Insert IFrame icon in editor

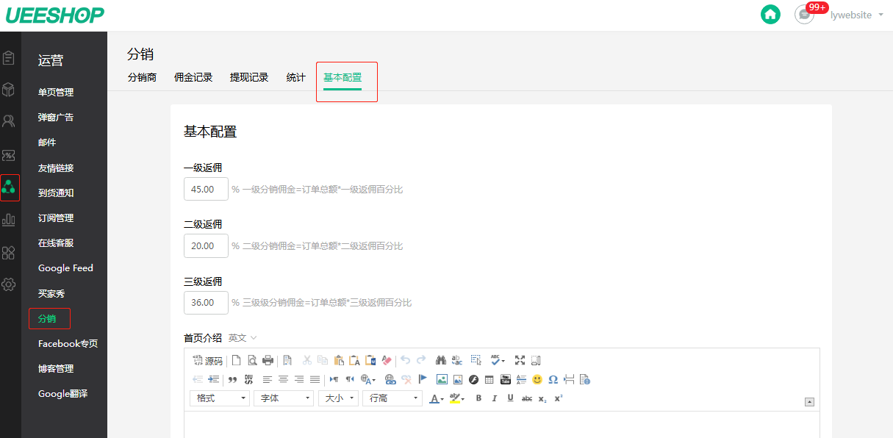(x=585, y=380)
